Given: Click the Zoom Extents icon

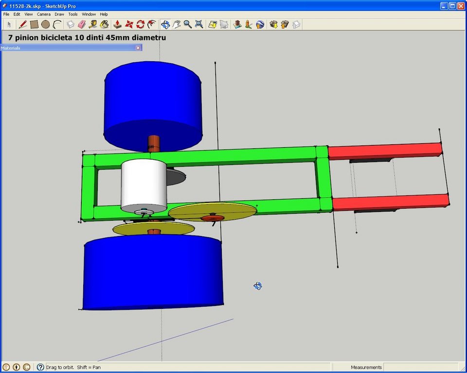Looking at the screenshot, I should tap(199, 24).
